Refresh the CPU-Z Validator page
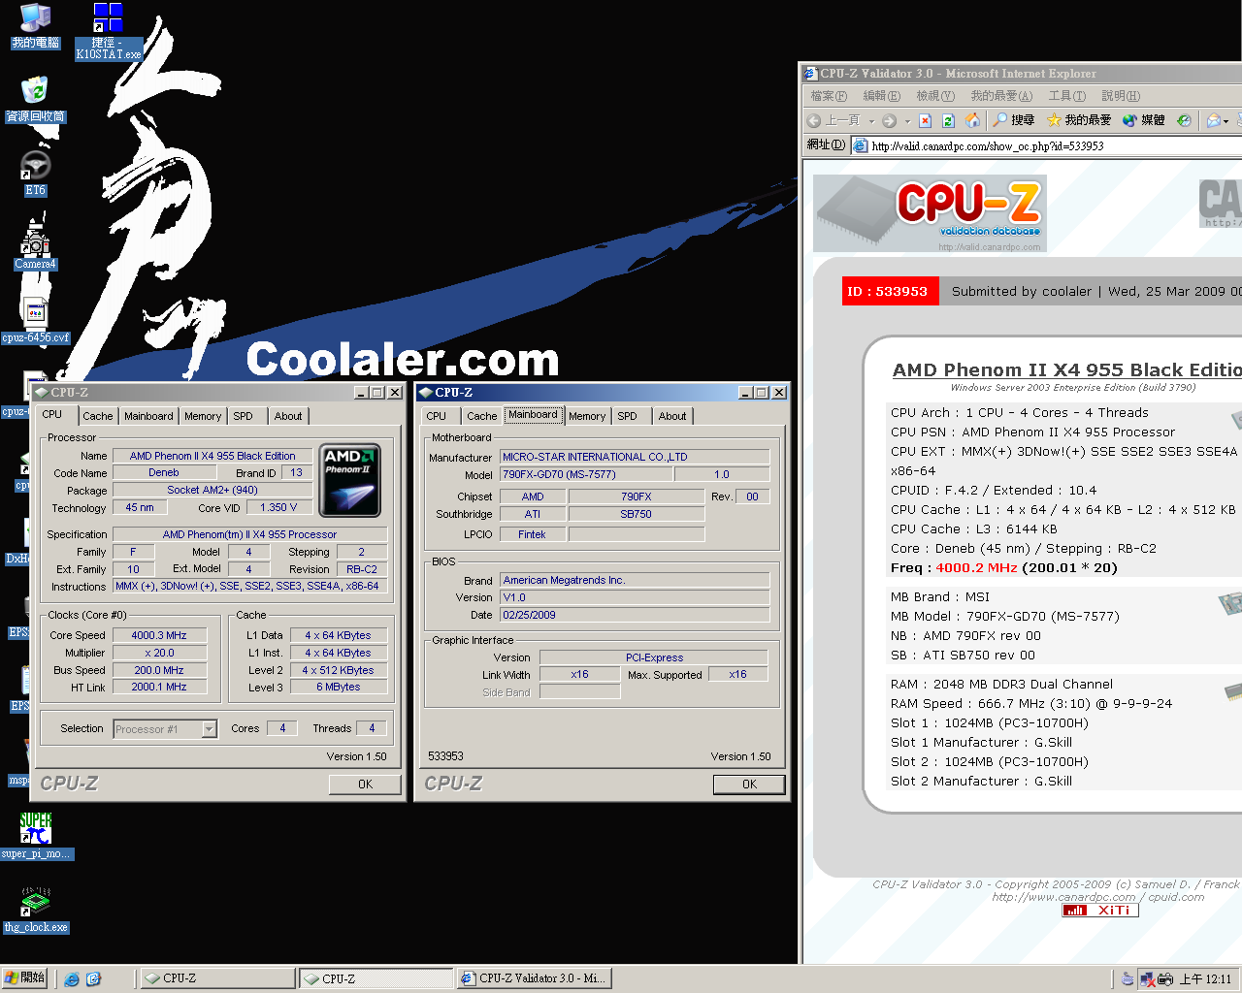 948,120
